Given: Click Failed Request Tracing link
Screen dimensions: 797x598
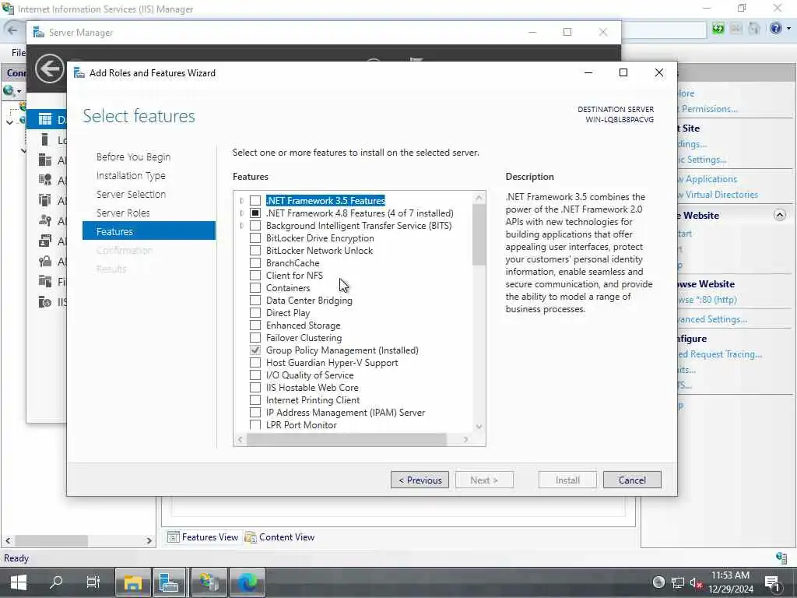Looking at the screenshot, I should tap(720, 354).
